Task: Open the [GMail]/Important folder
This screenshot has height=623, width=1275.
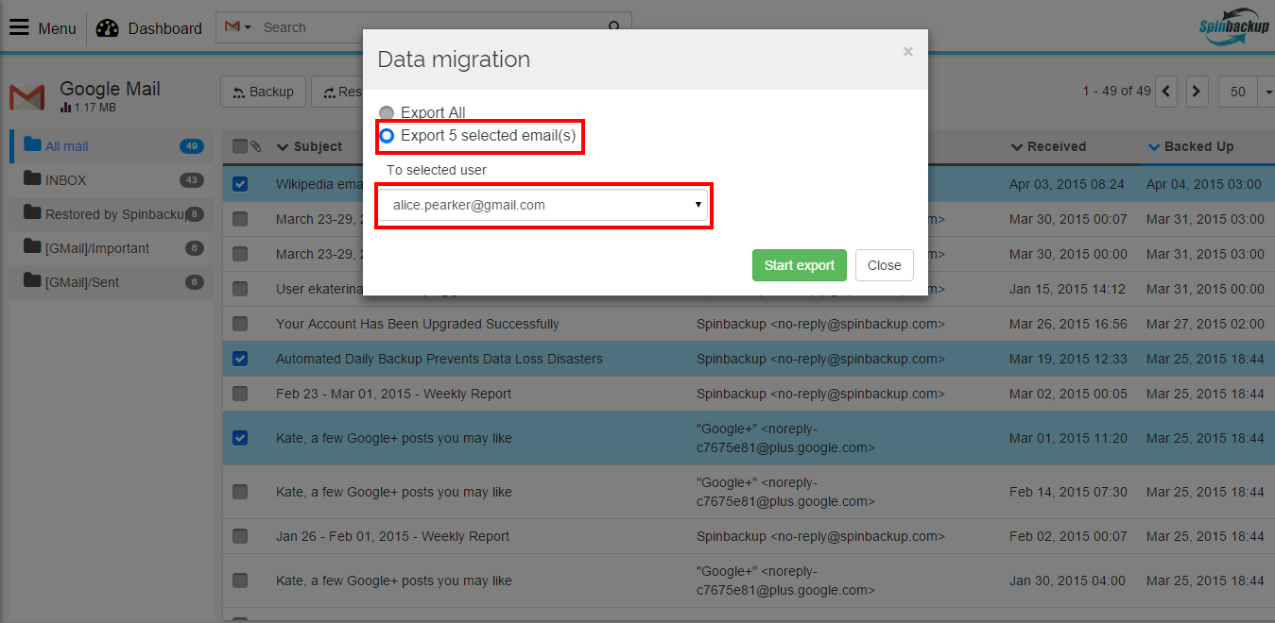Action: point(112,248)
